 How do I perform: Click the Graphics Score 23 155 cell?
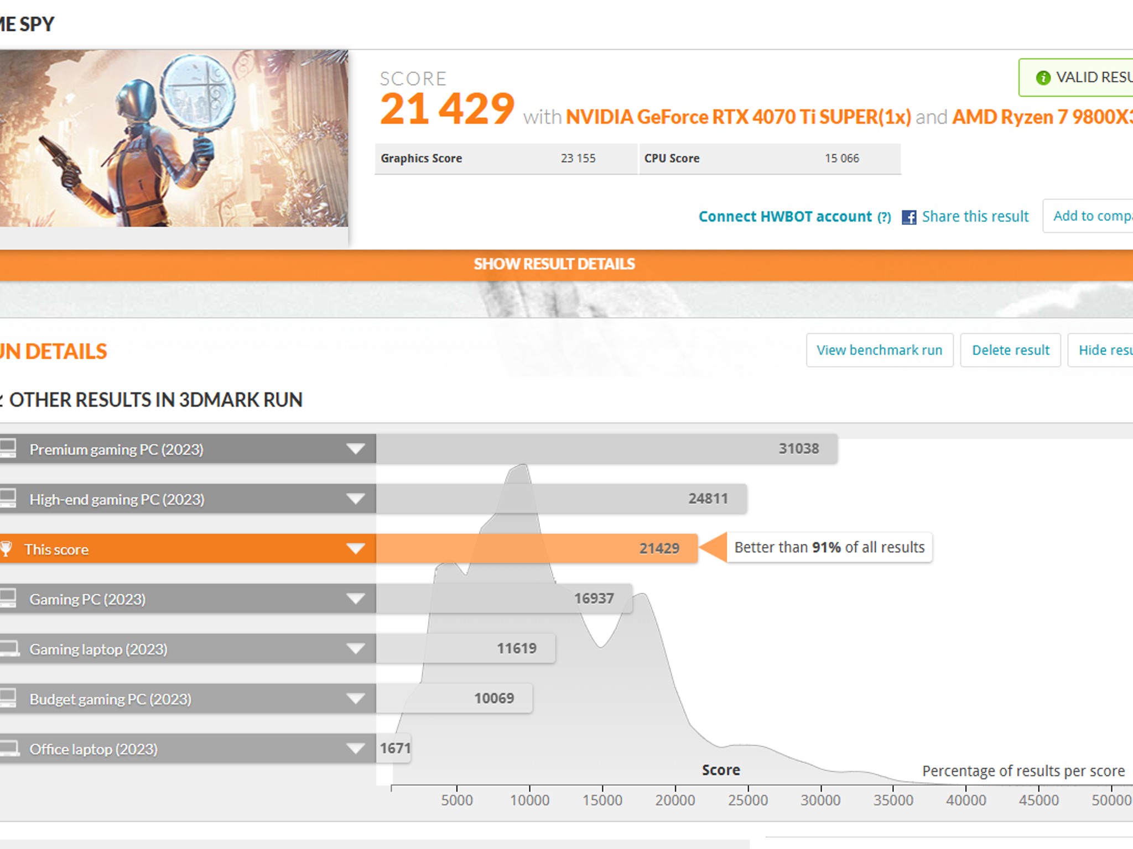[x=506, y=159]
